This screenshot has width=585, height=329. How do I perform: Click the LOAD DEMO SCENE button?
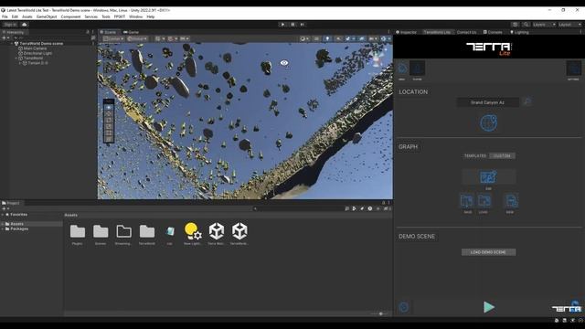pyautogui.click(x=488, y=252)
